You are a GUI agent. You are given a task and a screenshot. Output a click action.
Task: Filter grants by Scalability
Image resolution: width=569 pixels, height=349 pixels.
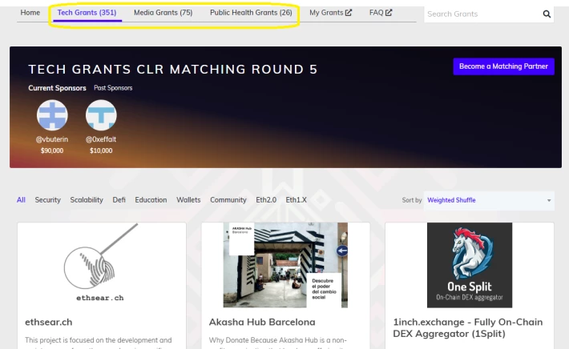click(x=87, y=200)
